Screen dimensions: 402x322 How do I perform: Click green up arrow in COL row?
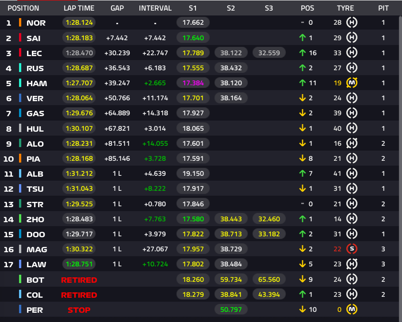click(x=302, y=294)
